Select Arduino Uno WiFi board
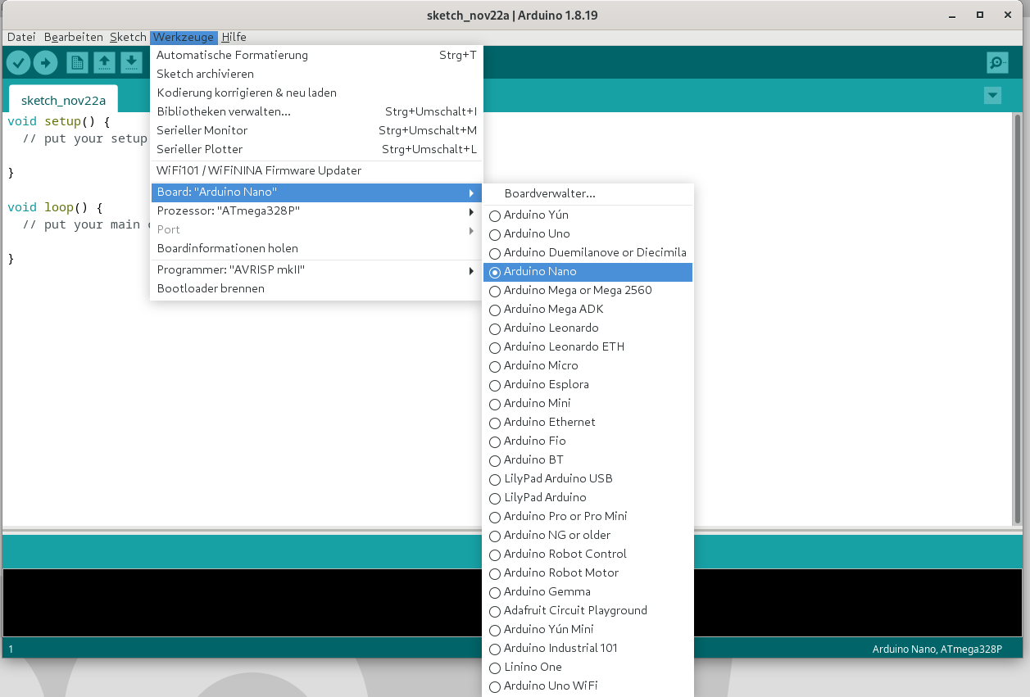Viewport: 1030px width, 697px height. [588, 686]
